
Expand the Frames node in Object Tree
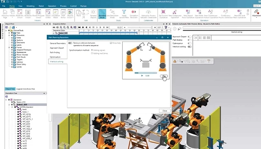point(9,47)
